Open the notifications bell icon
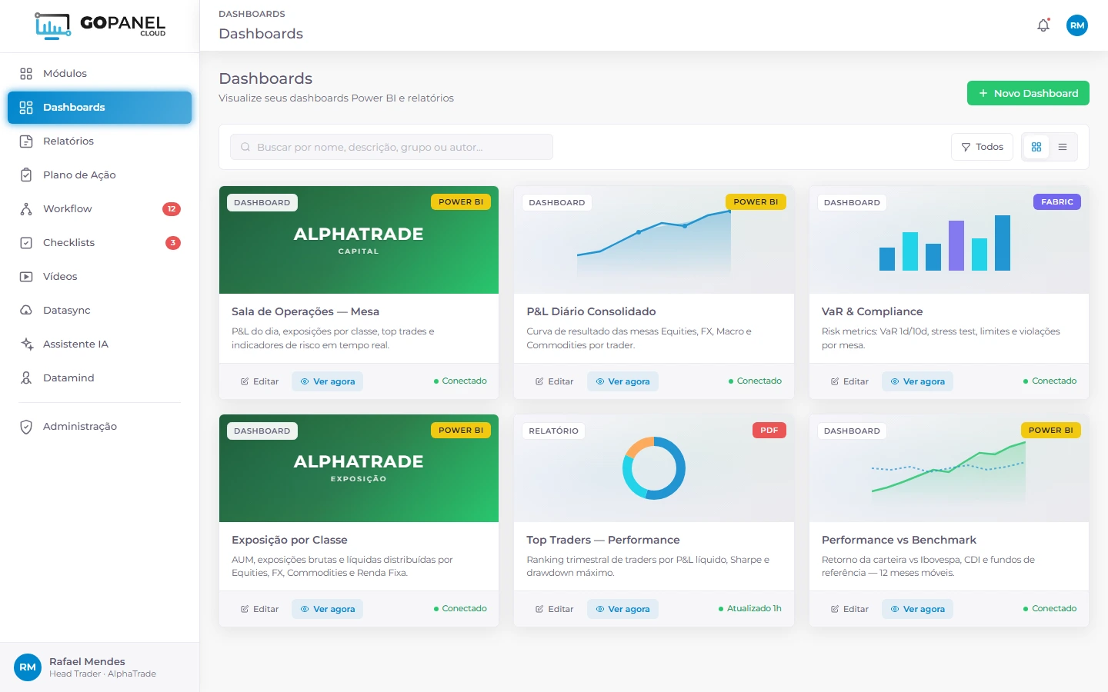The width and height of the screenshot is (1108, 692). pos(1043,25)
